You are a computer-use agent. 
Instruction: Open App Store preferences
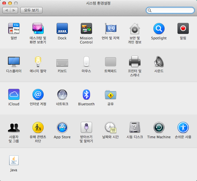62,127
